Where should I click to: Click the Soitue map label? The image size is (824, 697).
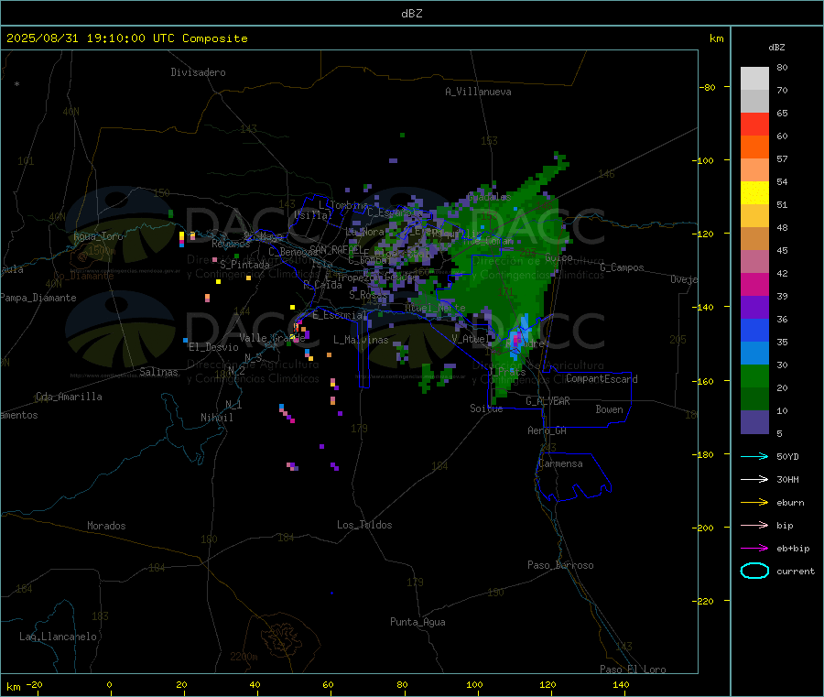click(x=486, y=408)
